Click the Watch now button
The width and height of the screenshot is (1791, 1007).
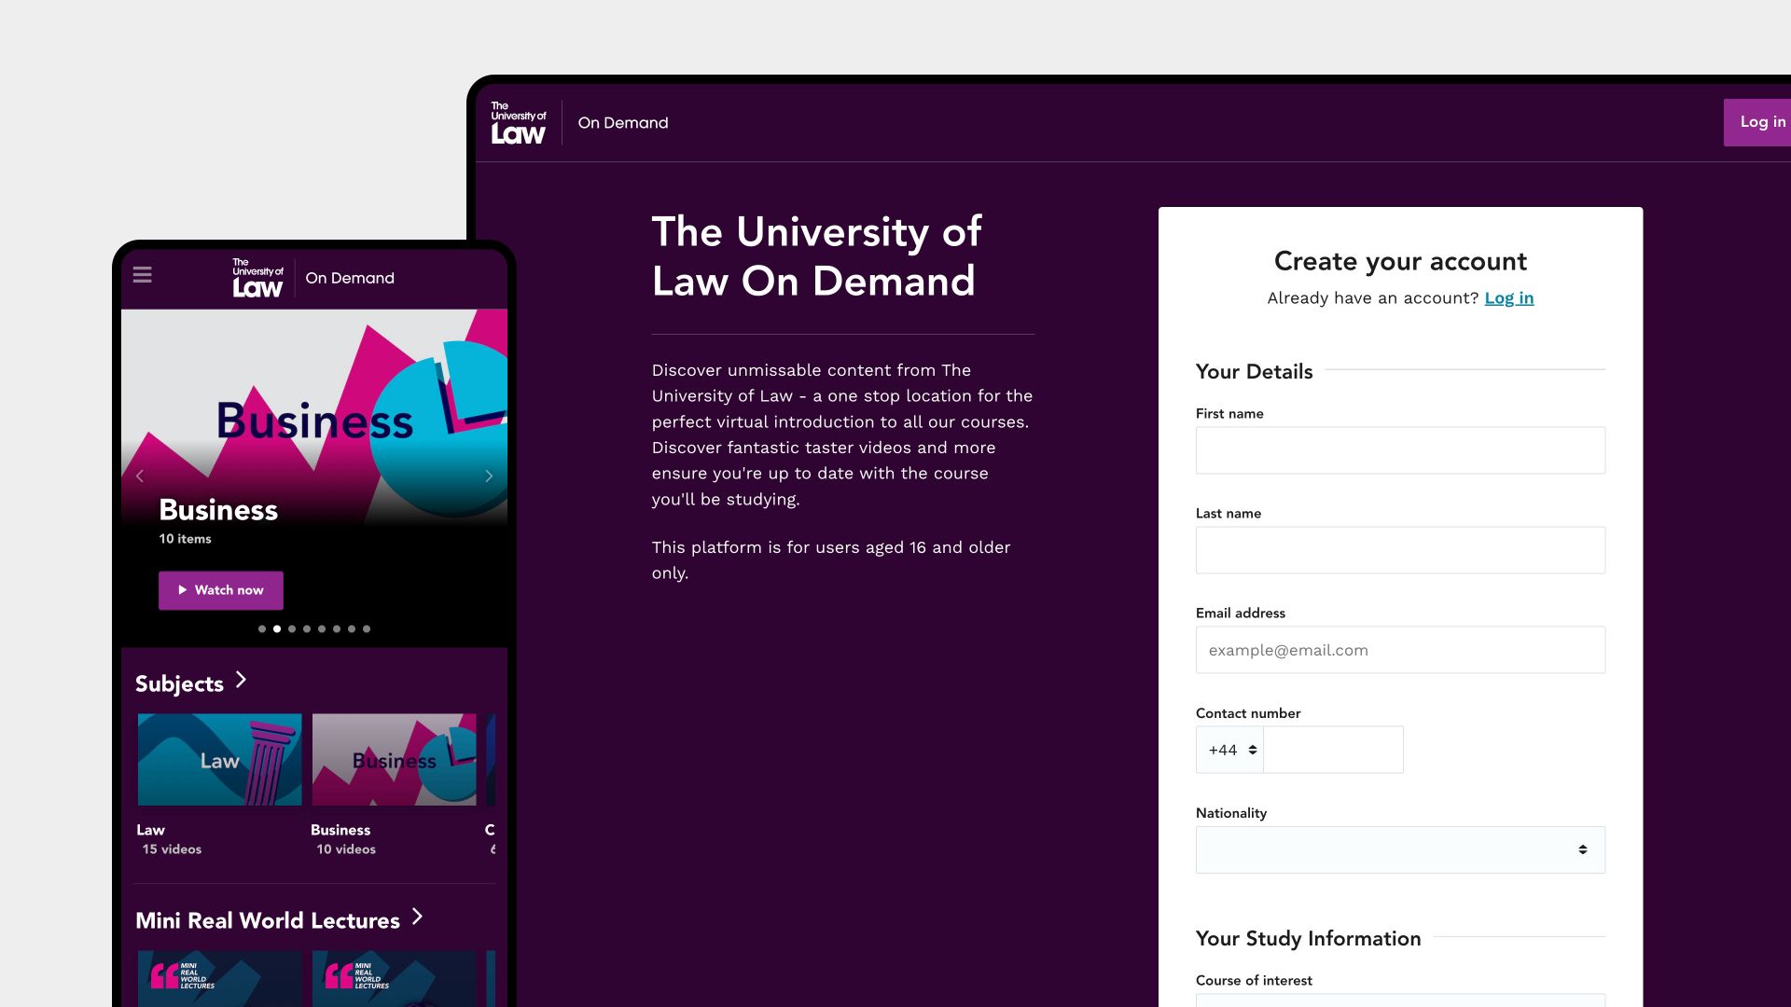[x=221, y=590]
